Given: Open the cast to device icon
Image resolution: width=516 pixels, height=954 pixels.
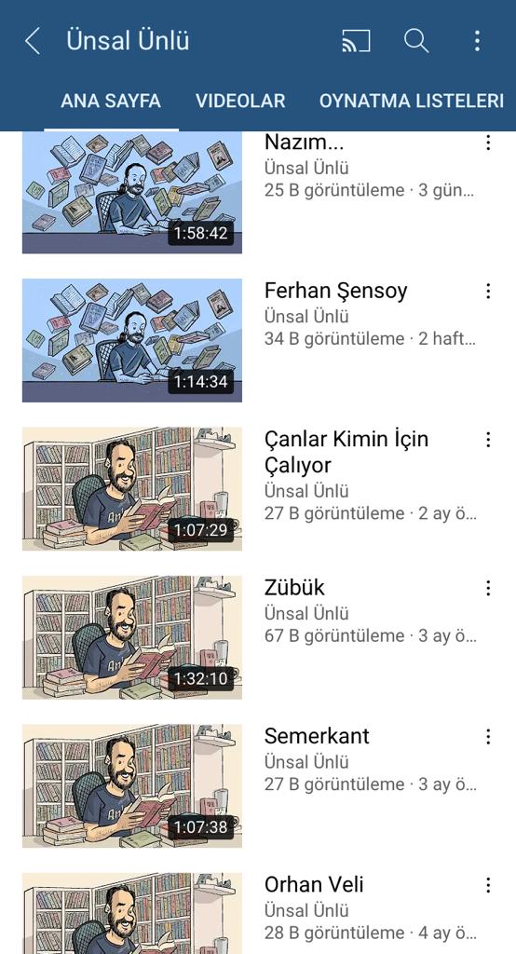Looking at the screenshot, I should (356, 41).
